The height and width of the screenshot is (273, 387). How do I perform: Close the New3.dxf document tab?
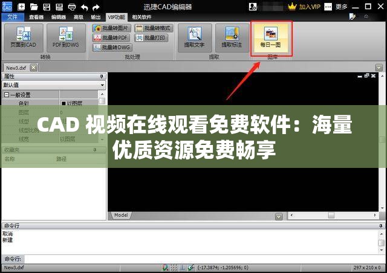click(x=34, y=67)
